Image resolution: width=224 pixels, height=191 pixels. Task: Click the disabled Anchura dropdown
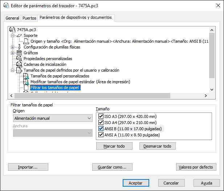53,133
